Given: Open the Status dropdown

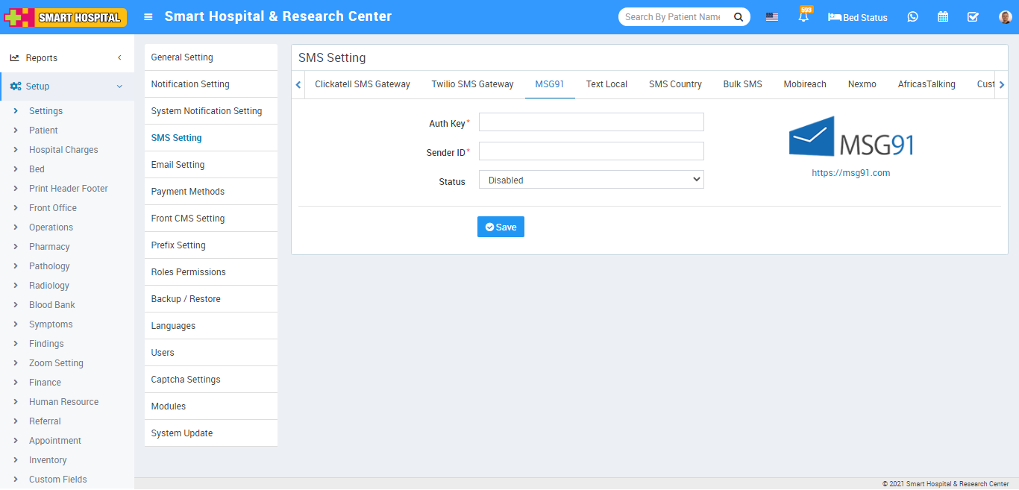Looking at the screenshot, I should 591,180.
